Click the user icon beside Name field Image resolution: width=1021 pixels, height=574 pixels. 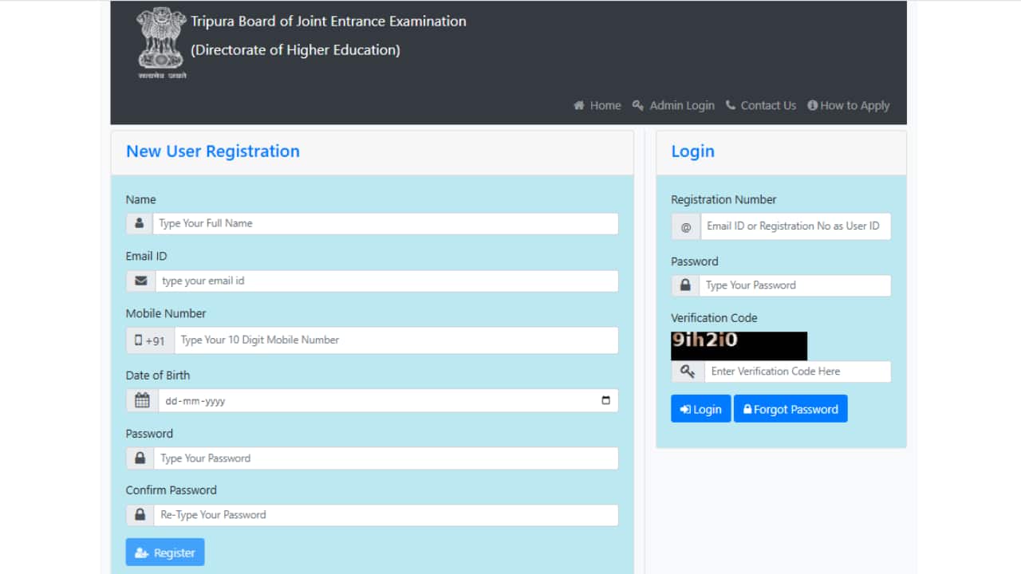140,223
